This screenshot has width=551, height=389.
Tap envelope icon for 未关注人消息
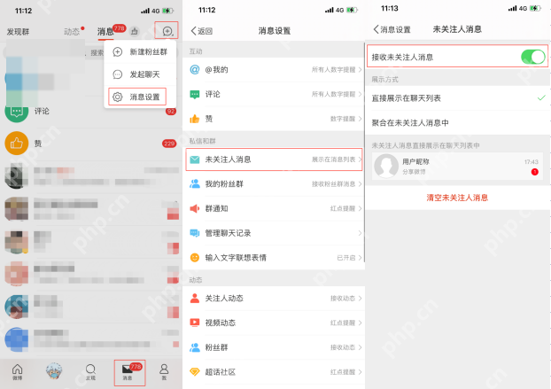(194, 159)
